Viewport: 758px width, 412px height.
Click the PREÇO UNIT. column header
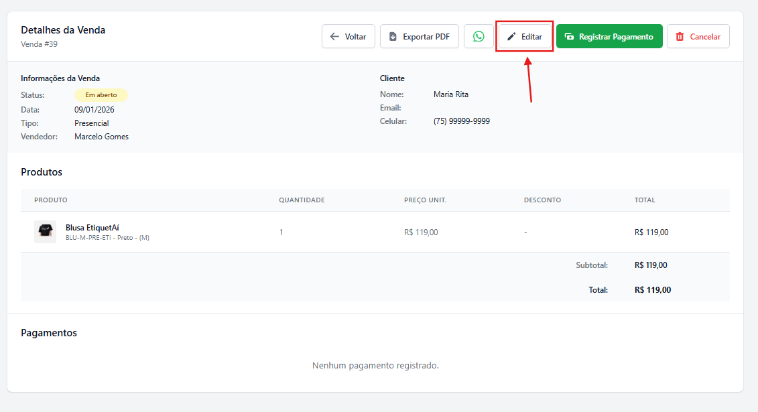425,200
